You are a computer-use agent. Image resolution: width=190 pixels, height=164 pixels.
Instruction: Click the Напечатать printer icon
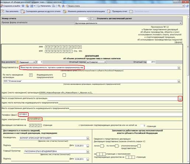tap(39, 6)
